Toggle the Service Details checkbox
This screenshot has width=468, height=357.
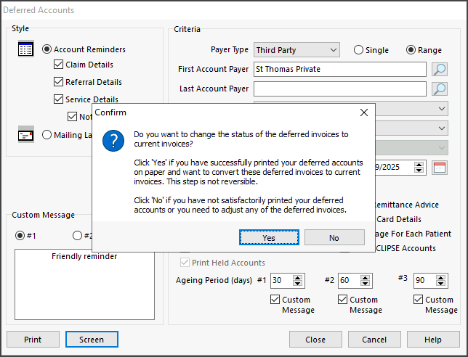58,99
